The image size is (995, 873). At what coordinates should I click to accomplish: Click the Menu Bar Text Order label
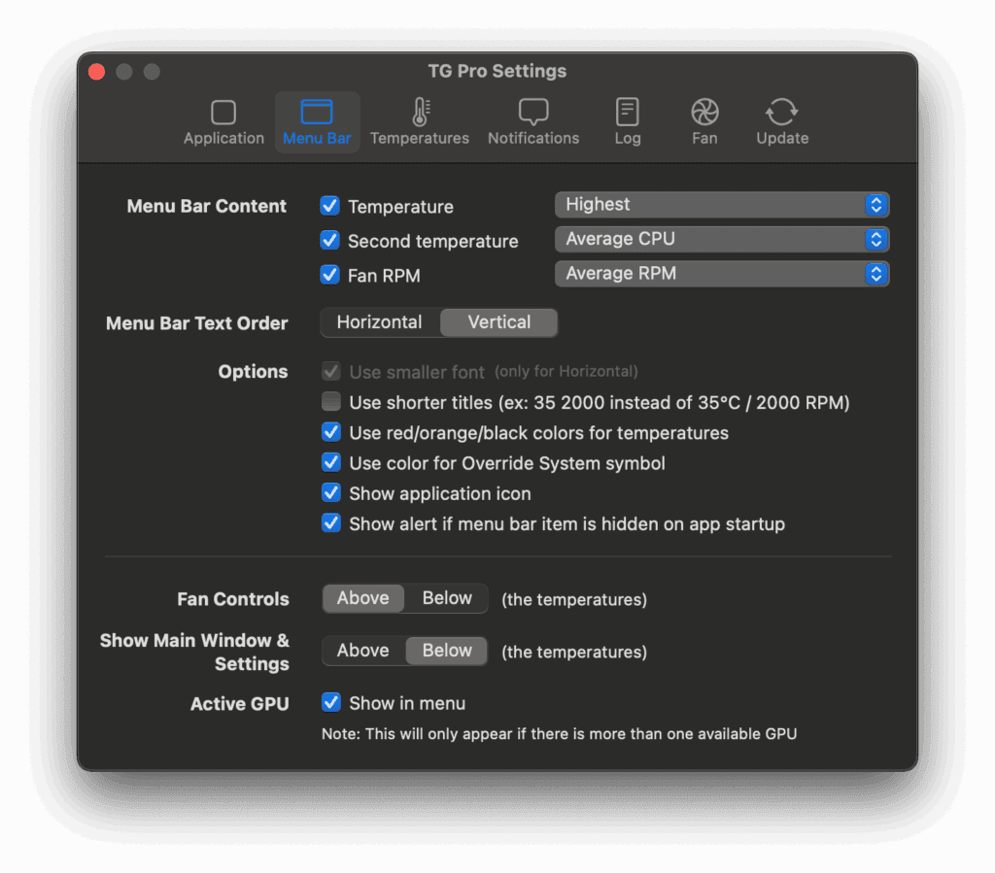click(196, 323)
